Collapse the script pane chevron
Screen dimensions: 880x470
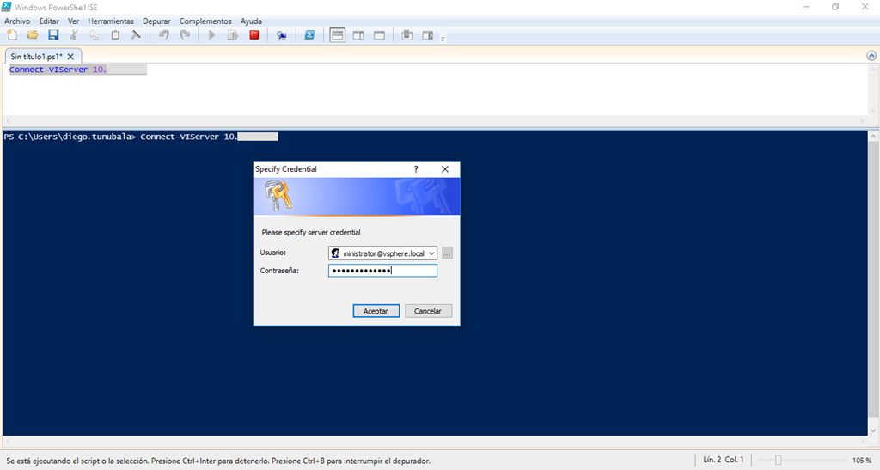tap(871, 55)
